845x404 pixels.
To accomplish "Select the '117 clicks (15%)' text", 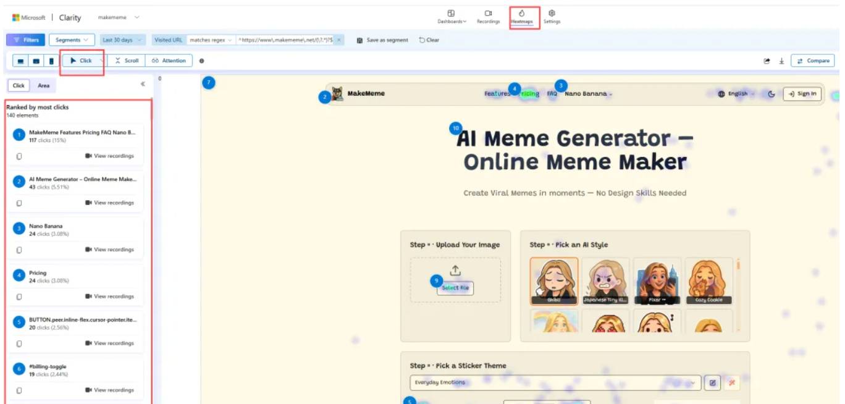I will coord(47,140).
